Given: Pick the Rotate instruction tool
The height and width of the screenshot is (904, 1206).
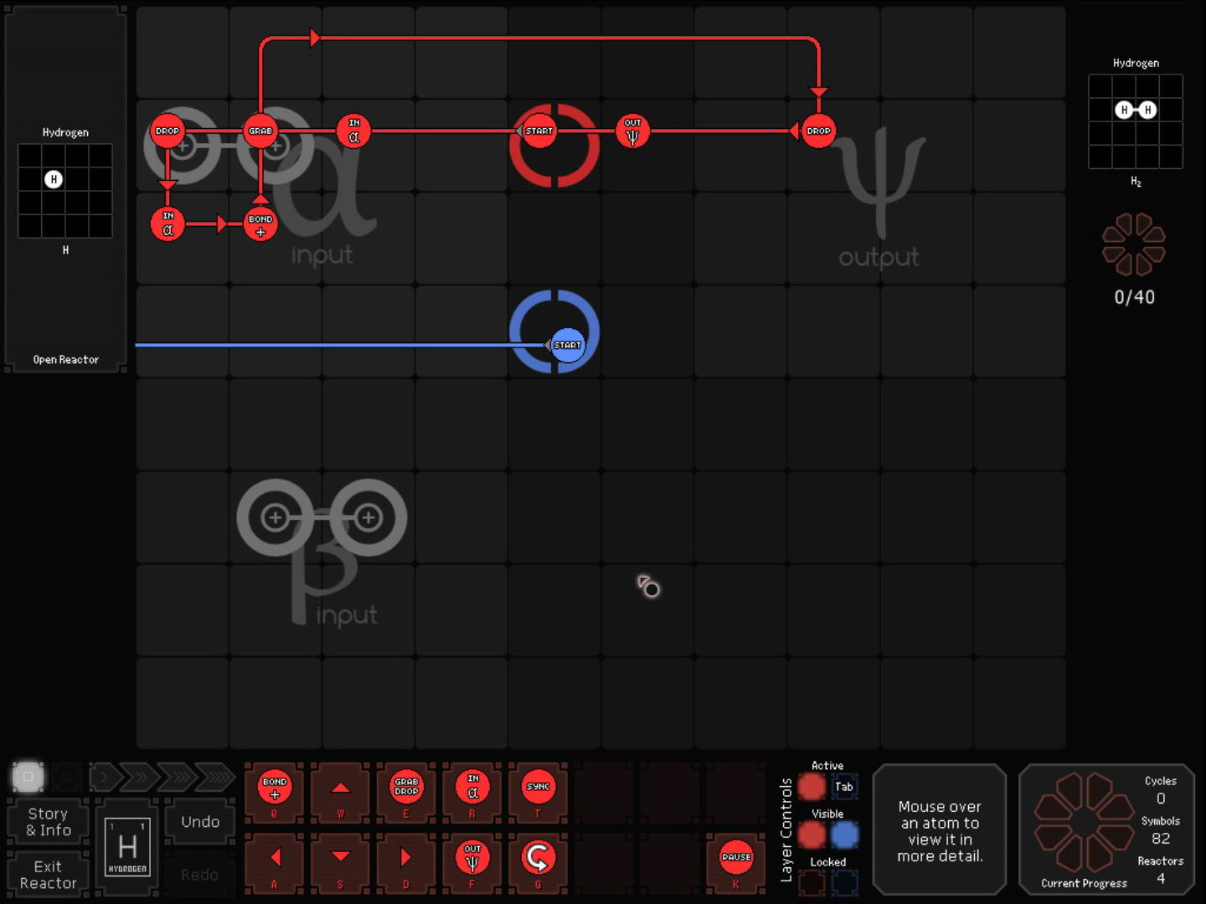Looking at the screenshot, I should 538,857.
